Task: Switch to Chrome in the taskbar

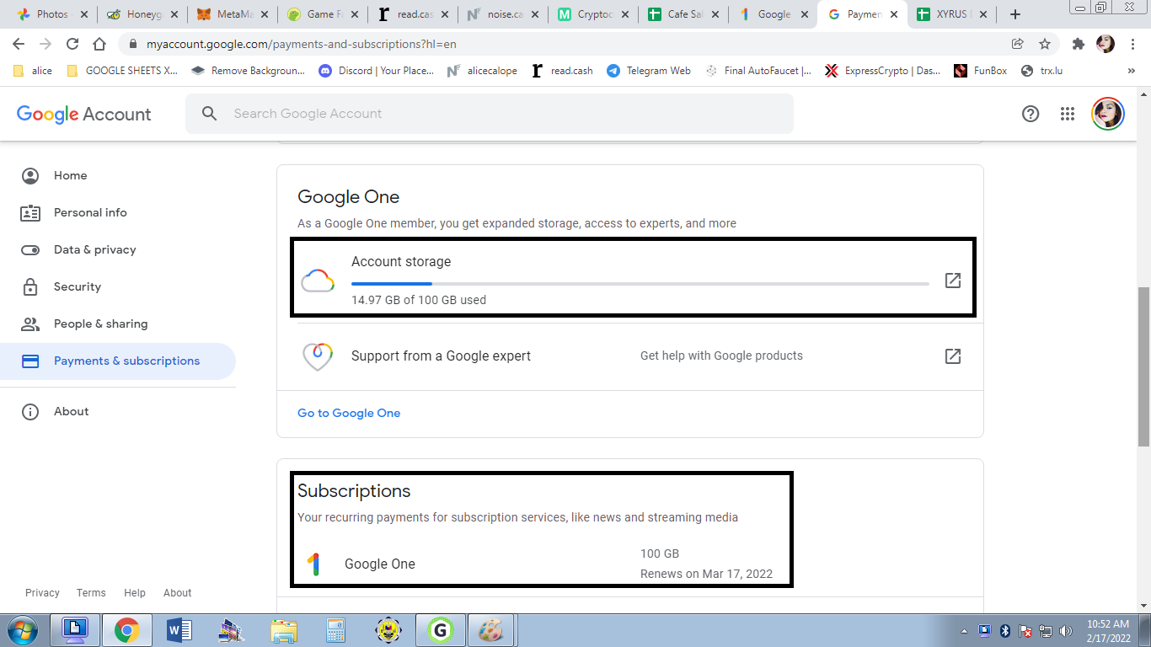Action: pos(127,630)
